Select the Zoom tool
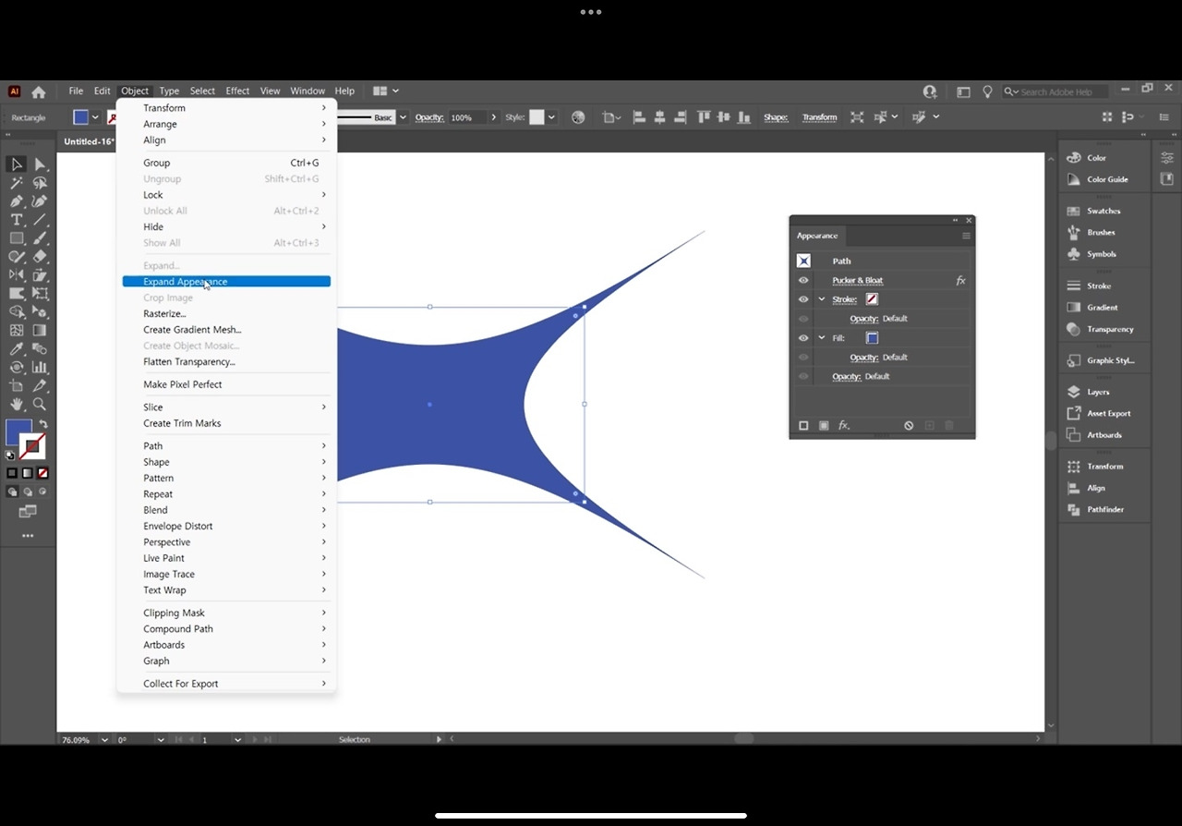The height and width of the screenshot is (826, 1182). click(40, 404)
